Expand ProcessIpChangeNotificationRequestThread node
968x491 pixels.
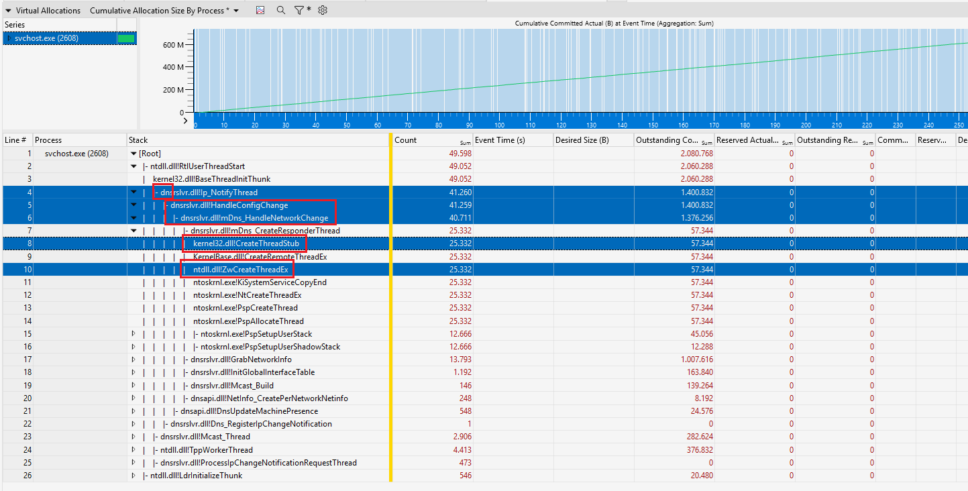pyautogui.click(x=133, y=463)
